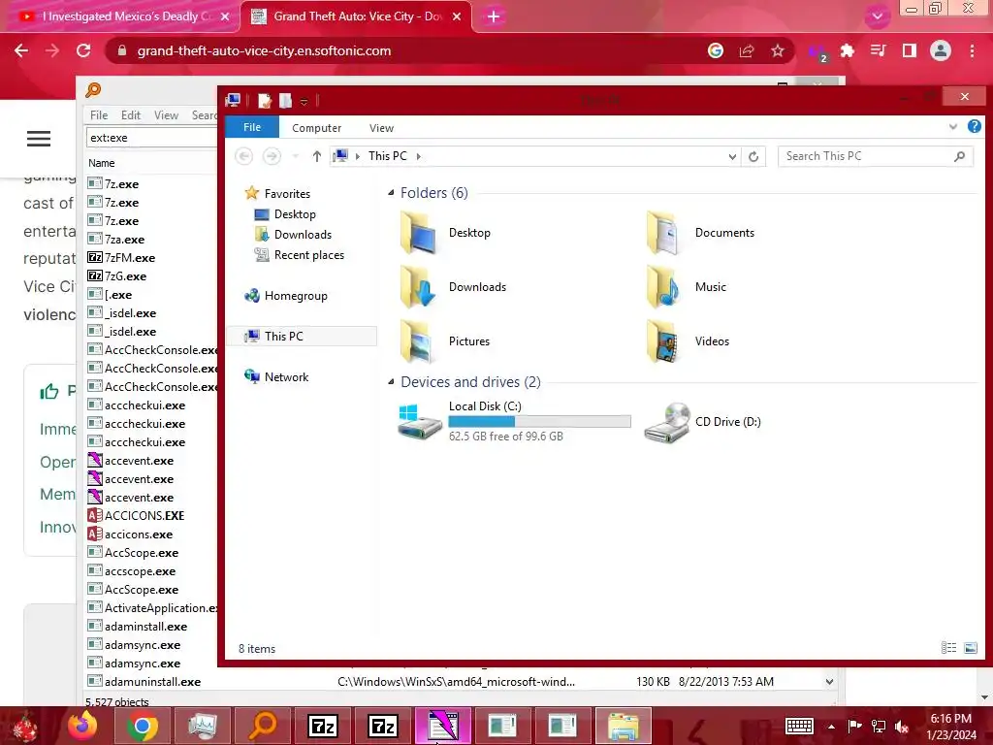993x745 pixels.
Task: Go up one folder level in Explorer
Action: [317, 156]
